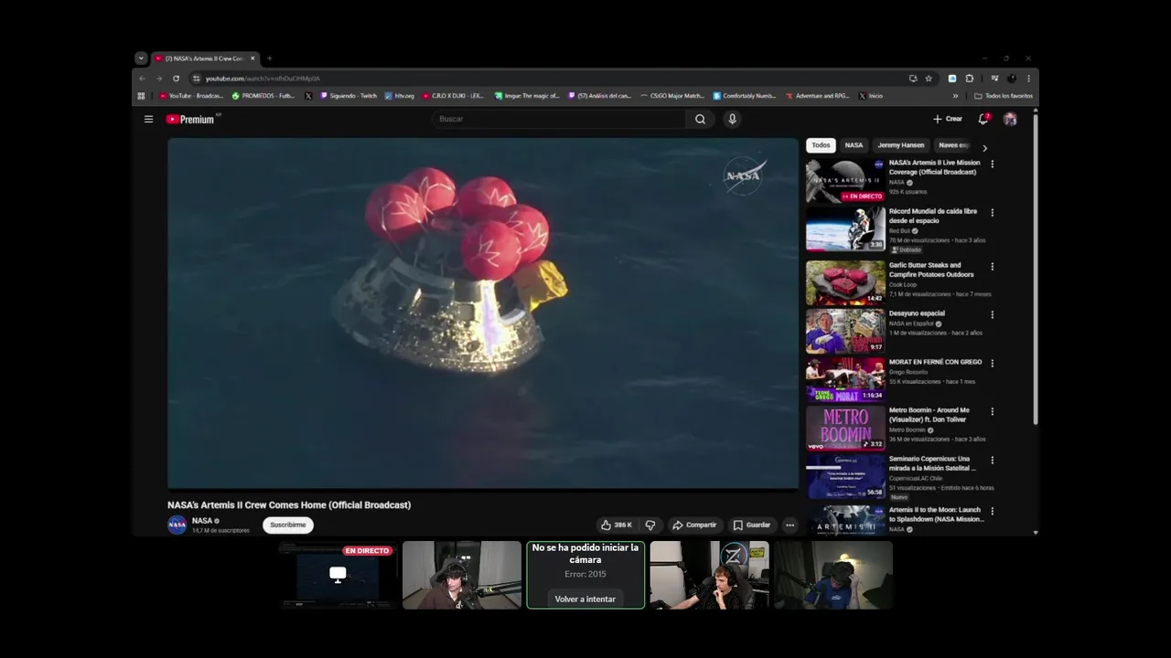This screenshot has height=658, width=1171.
Task: Dislike the video with thumbs down
Action: point(650,525)
